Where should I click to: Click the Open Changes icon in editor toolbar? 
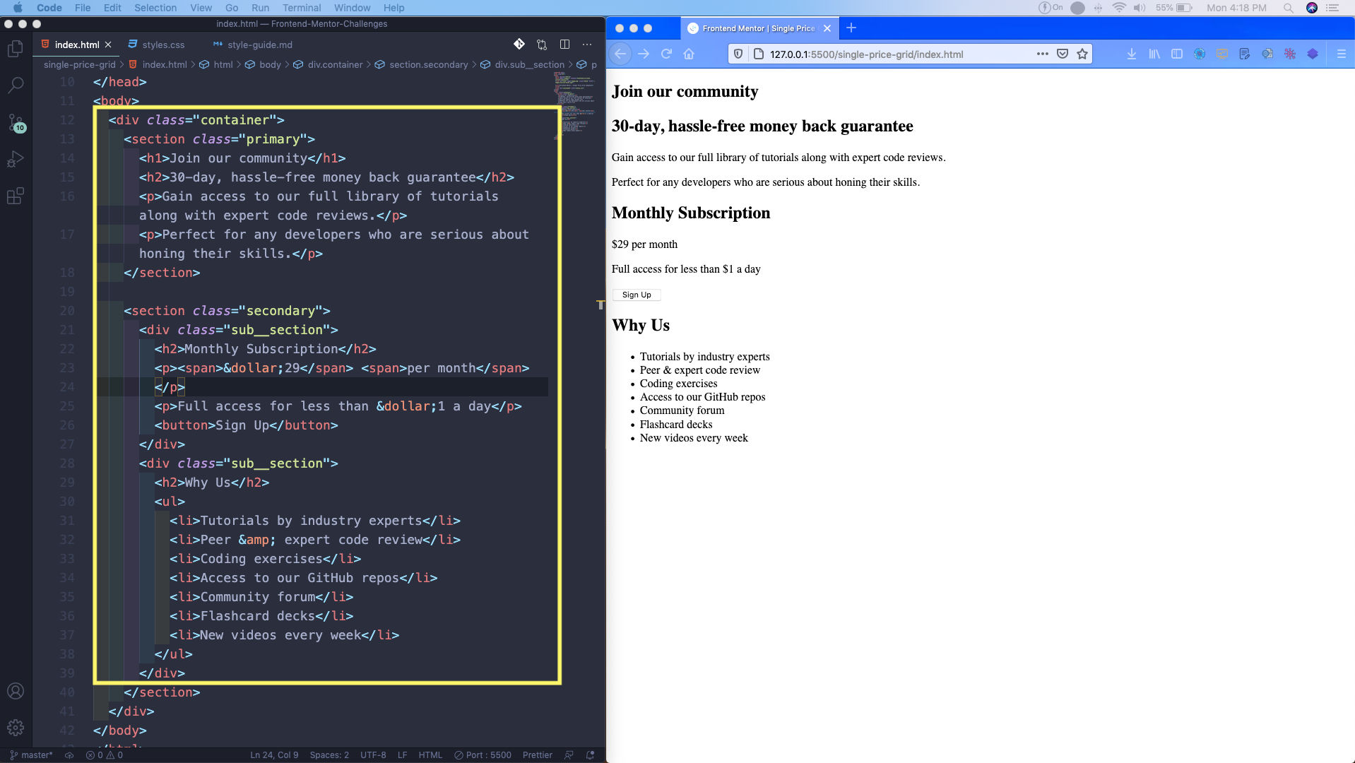(x=542, y=45)
